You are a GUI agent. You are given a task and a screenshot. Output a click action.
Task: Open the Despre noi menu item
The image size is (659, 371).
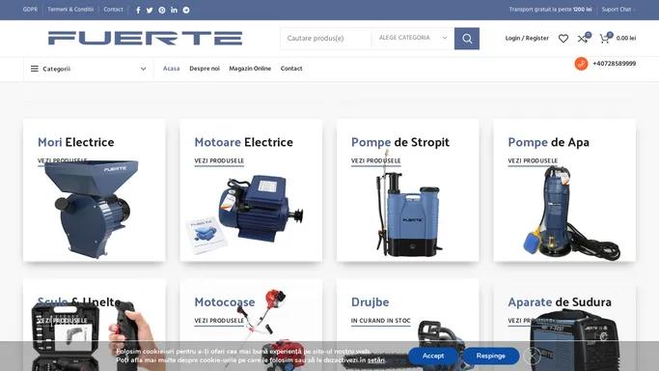[x=205, y=69]
